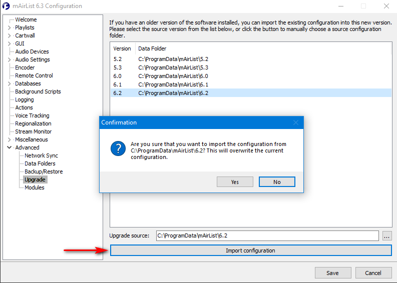This screenshot has height=283, width=397.
Task: Select version 6.1 data folder row
Action: coord(173,84)
